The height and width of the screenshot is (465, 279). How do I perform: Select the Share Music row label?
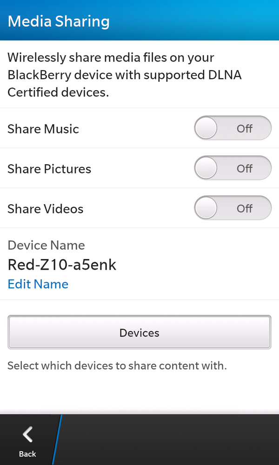tap(43, 129)
